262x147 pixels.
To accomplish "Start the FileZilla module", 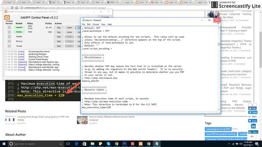I will (59, 37).
